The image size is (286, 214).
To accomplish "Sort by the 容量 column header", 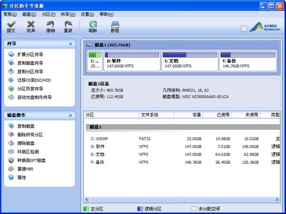I will coord(189,115).
